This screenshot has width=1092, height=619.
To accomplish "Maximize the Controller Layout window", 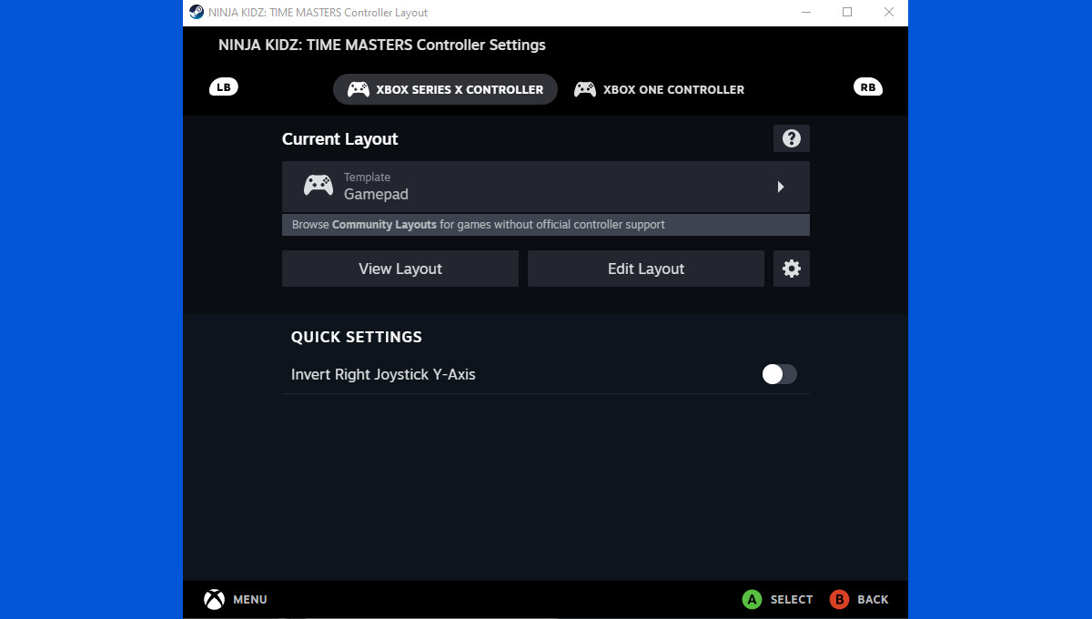I will click(847, 13).
